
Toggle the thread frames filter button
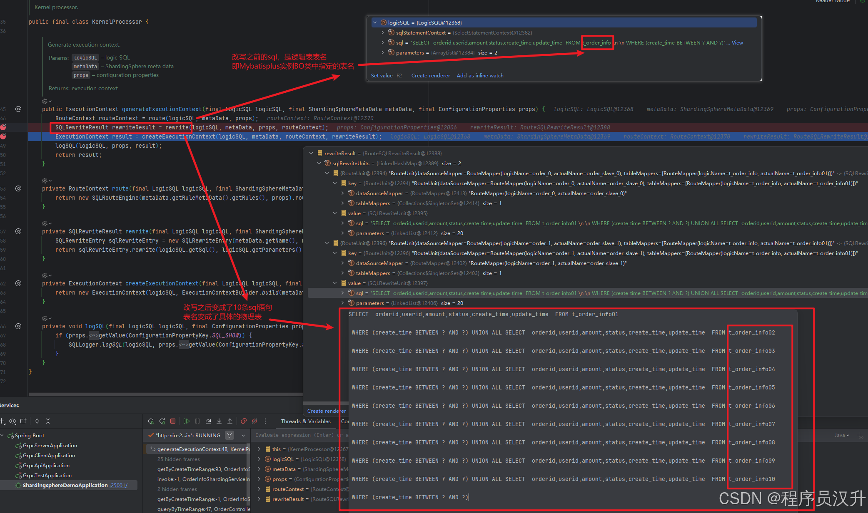pyautogui.click(x=229, y=435)
